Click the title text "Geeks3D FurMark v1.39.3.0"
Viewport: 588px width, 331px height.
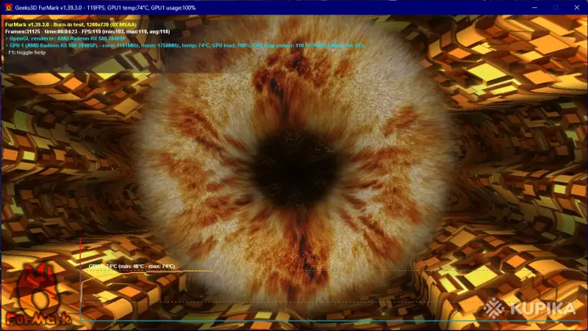point(49,7)
